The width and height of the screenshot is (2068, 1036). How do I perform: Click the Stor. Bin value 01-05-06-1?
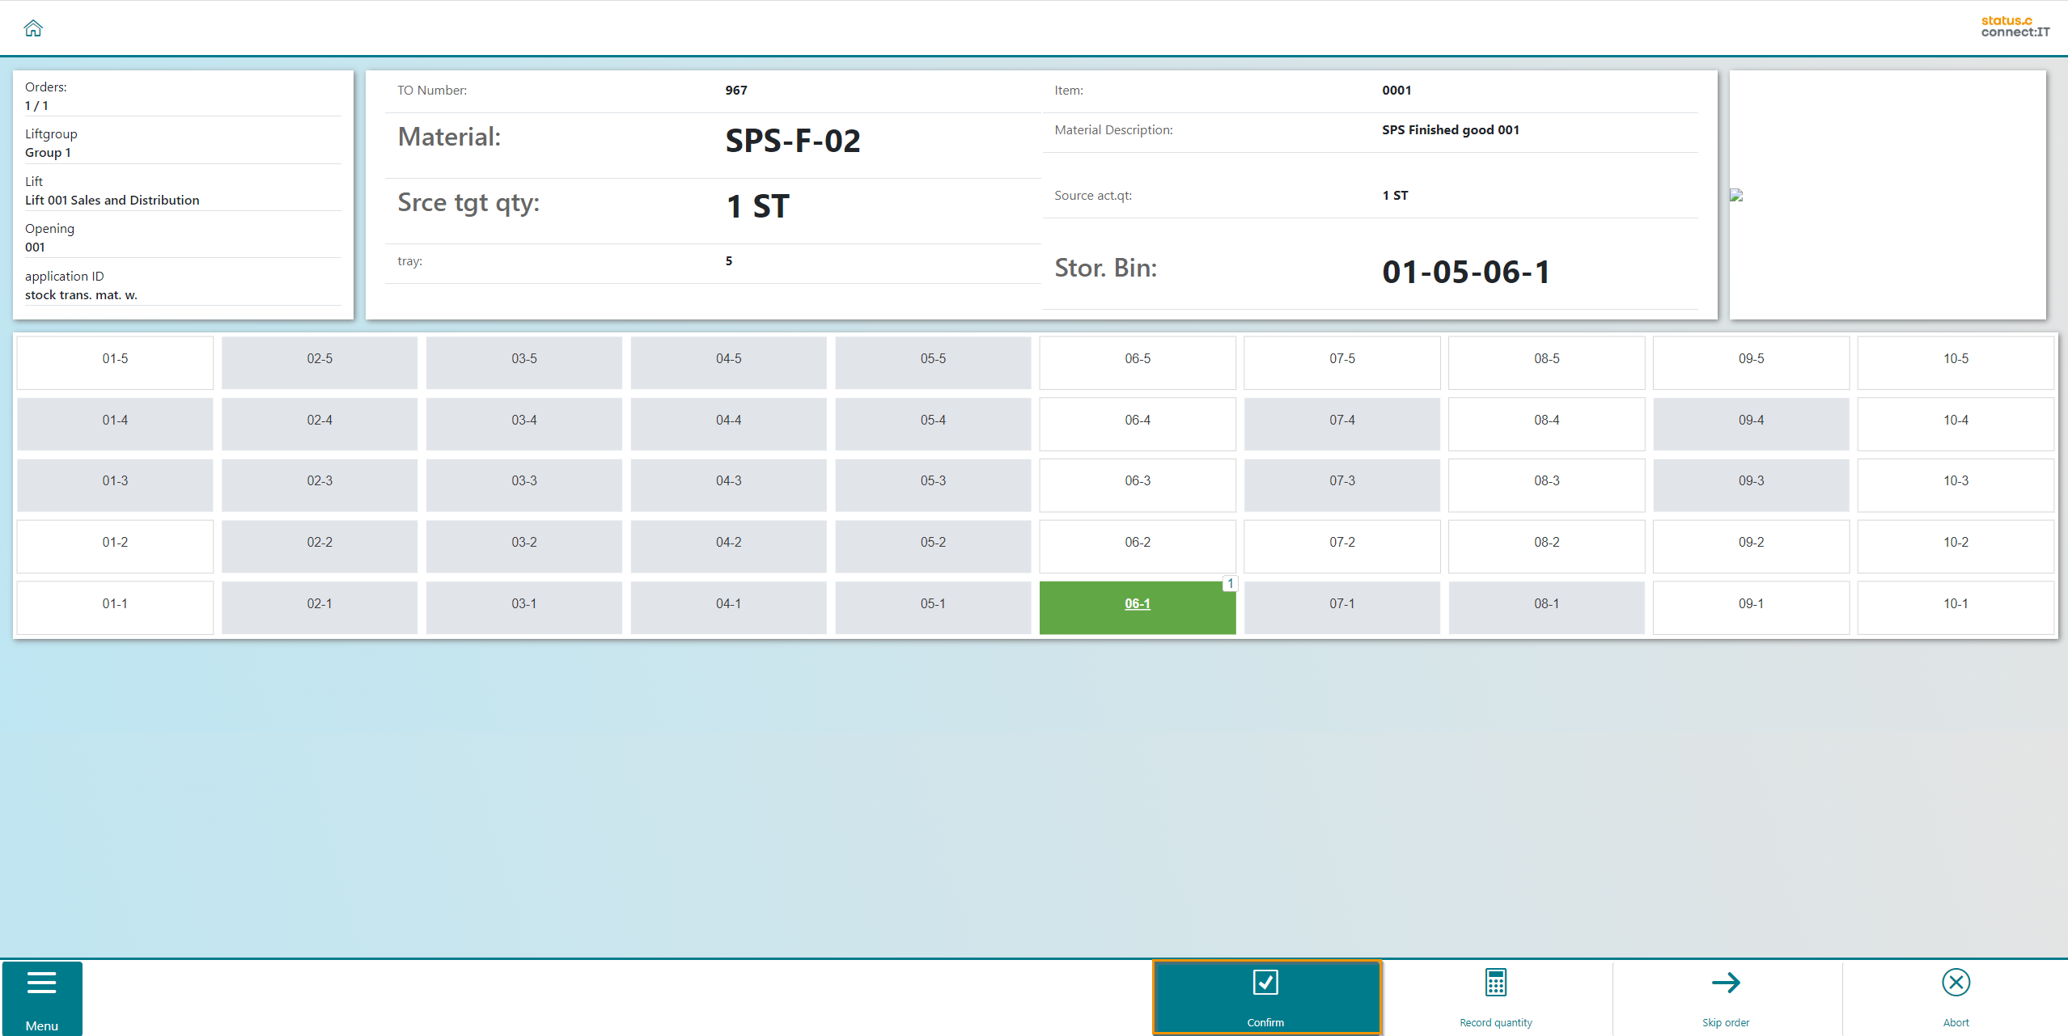[x=1466, y=272]
